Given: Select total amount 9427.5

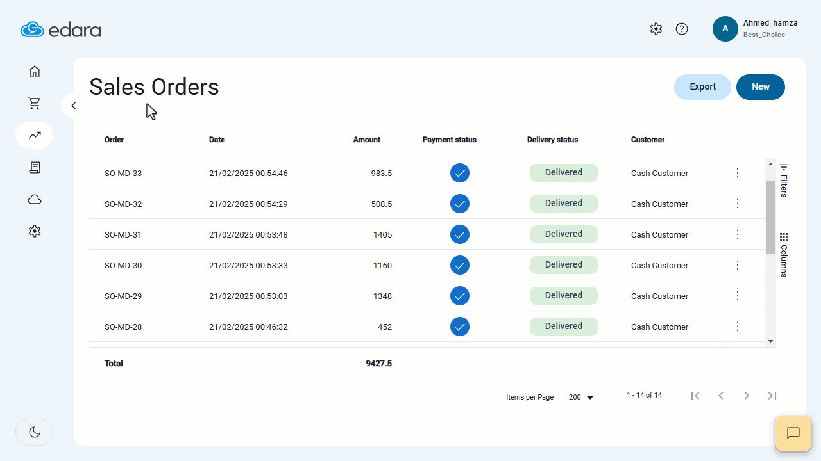Looking at the screenshot, I should click(378, 364).
